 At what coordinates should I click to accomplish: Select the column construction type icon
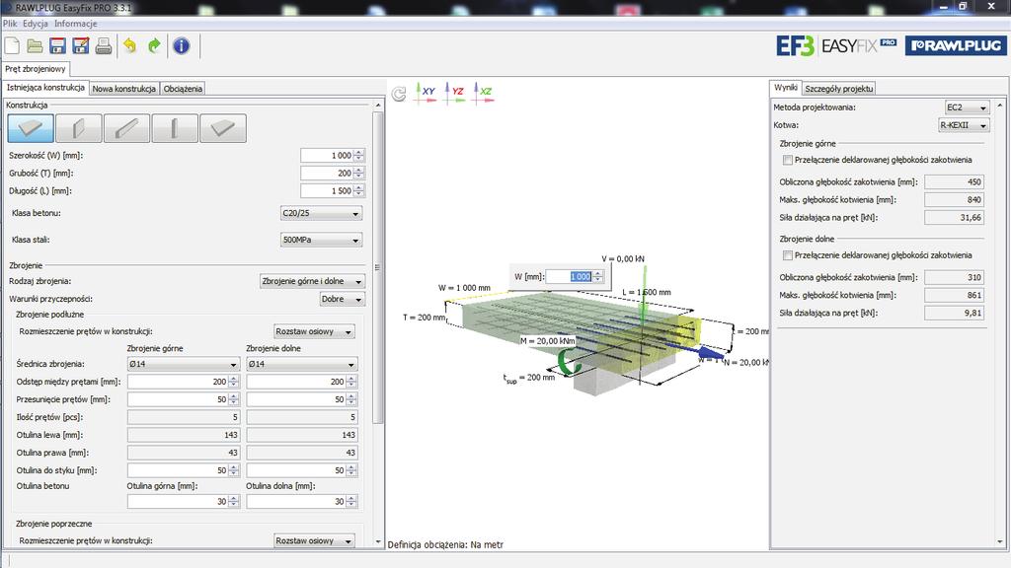(x=175, y=128)
